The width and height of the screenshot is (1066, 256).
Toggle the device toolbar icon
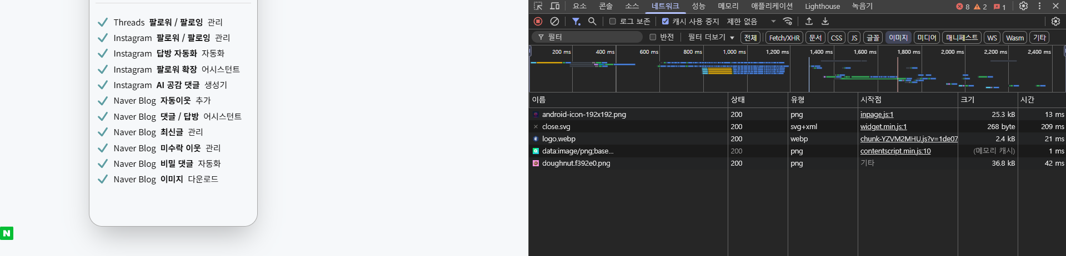(x=554, y=6)
